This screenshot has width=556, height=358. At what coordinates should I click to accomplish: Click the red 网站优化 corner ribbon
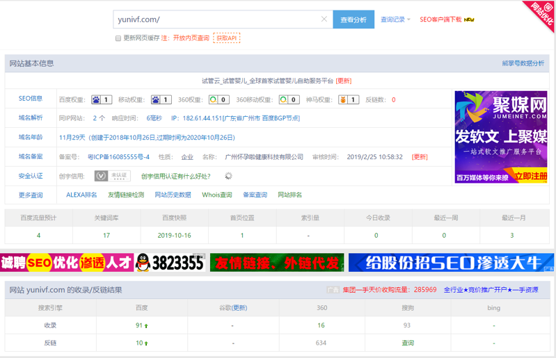coord(541,13)
